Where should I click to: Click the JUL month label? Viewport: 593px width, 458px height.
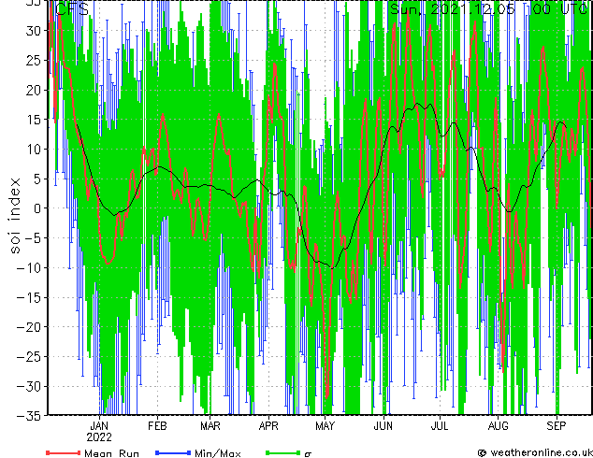[x=440, y=426]
